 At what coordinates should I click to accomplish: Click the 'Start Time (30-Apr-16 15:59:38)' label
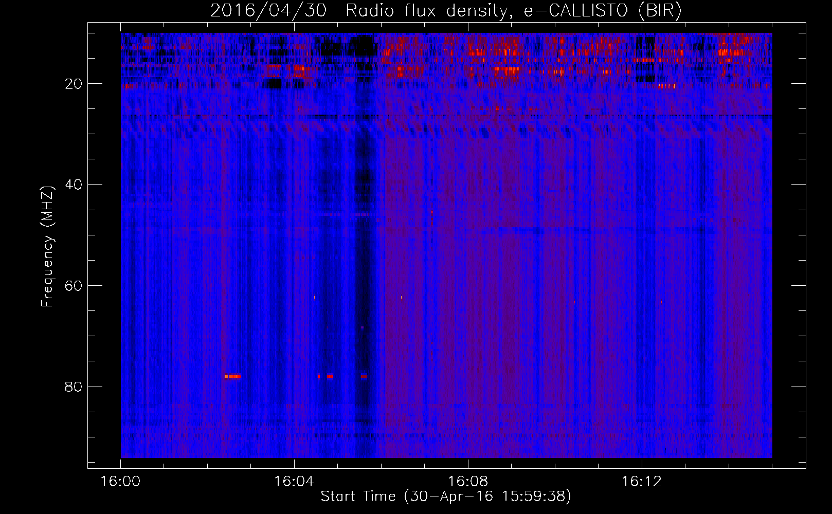(446, 496)
